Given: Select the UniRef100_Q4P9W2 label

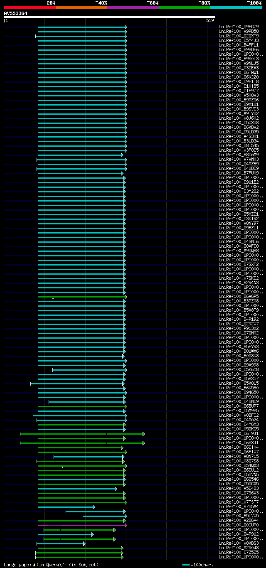Looking at the screenshot, I should coord(239,534).
